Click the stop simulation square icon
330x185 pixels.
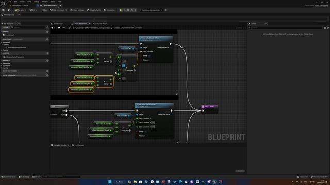tap(128, 10)
